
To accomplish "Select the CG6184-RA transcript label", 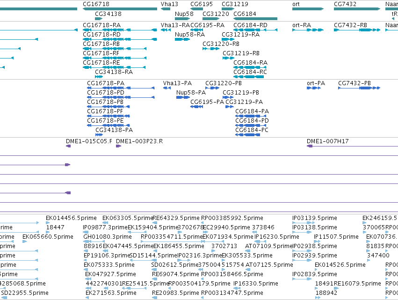I will click(x=250, y=63).
